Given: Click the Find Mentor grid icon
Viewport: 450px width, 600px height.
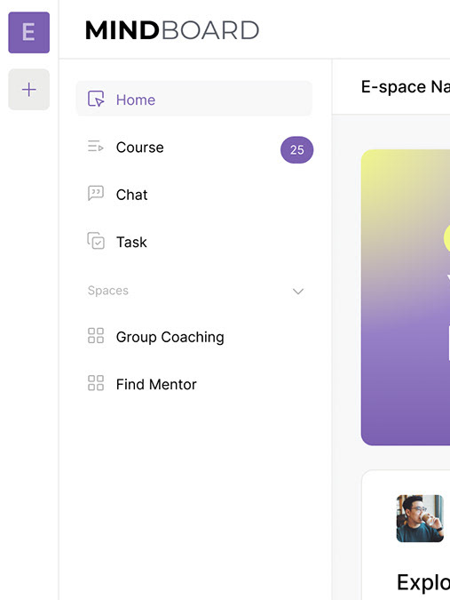Looking at the screenshot, I should pyautogui.click(x=96, y=382).
